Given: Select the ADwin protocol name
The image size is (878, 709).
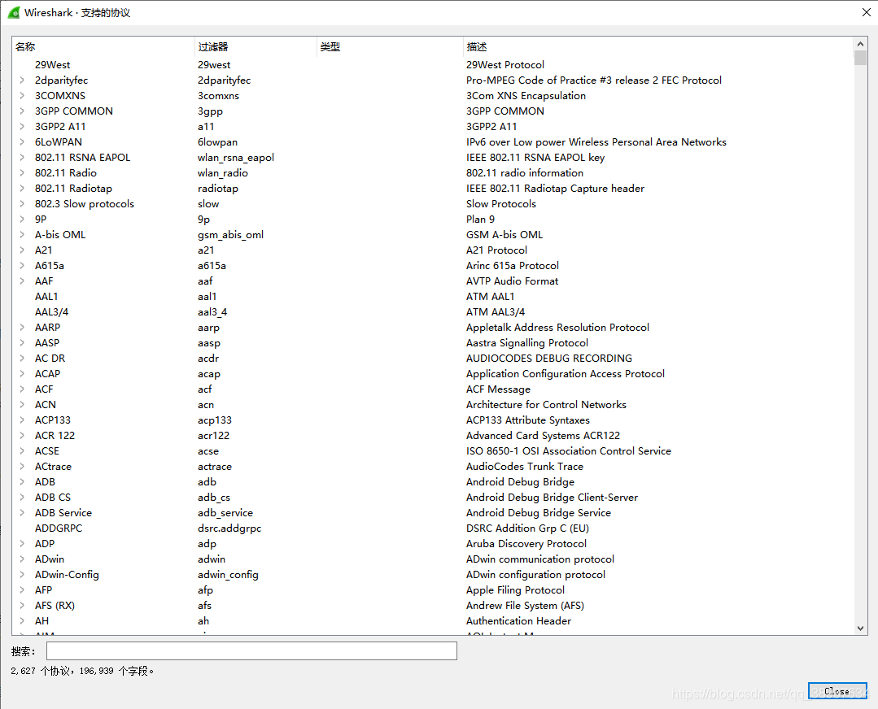Looking at the screenshot, I should point(50,559).
